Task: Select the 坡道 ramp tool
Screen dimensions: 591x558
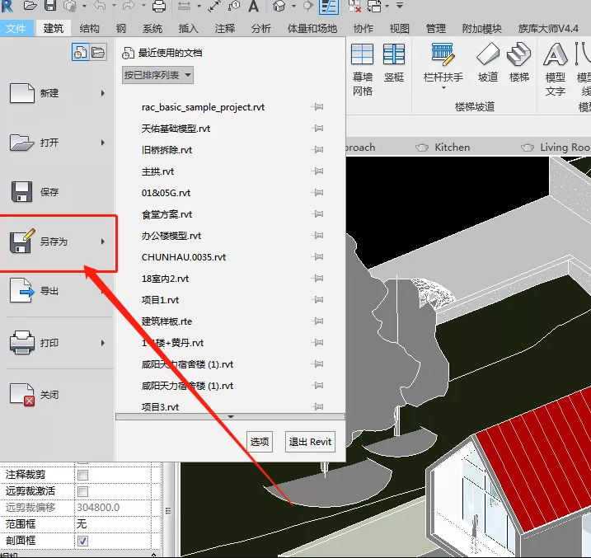Action: tap(488, 63)
